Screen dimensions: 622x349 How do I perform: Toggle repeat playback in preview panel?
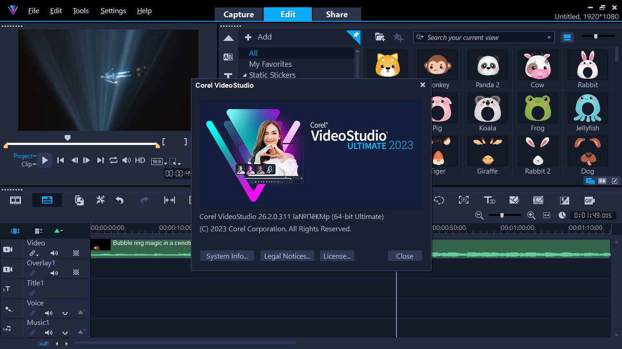[x=113, y=160]
